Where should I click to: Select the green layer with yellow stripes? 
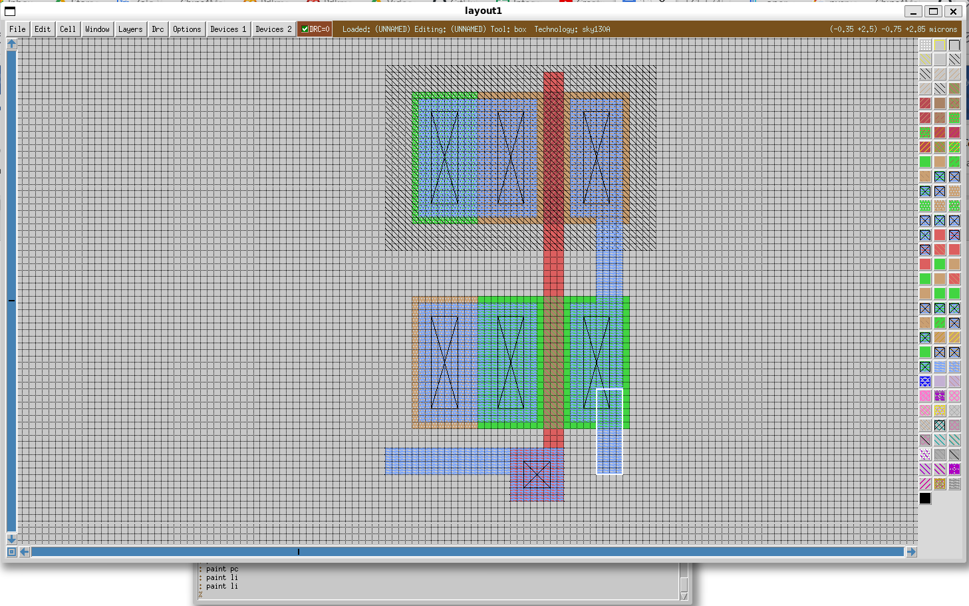[954, 147]
